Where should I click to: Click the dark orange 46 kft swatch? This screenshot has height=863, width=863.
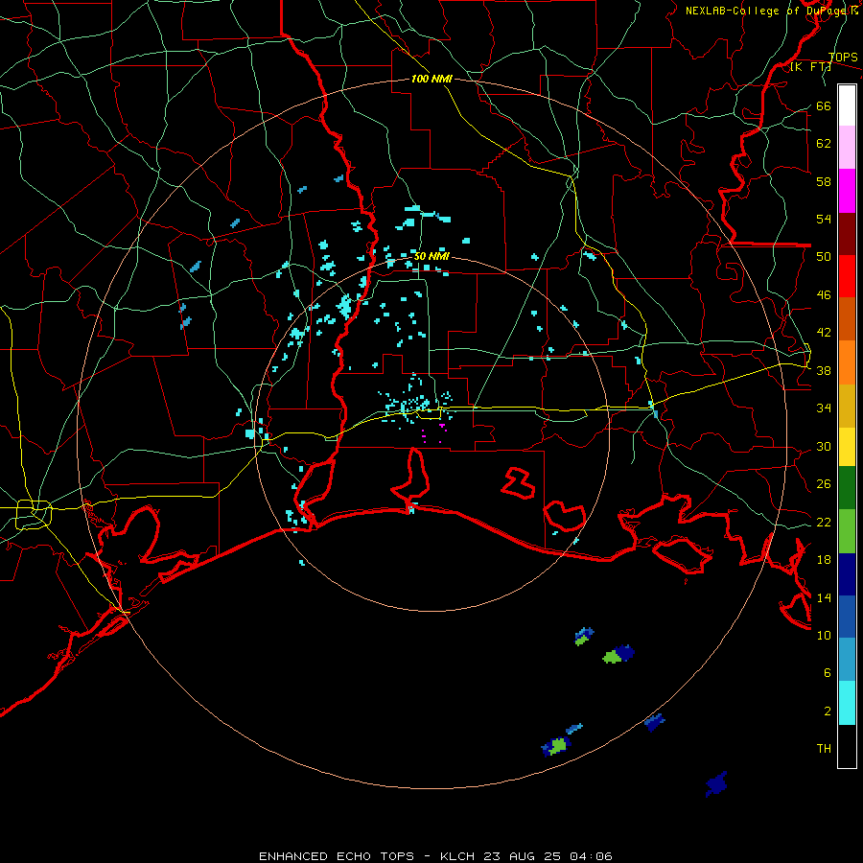click(x=847, y=318)
